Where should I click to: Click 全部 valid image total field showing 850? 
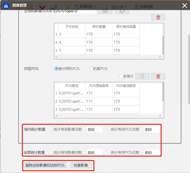94,153
